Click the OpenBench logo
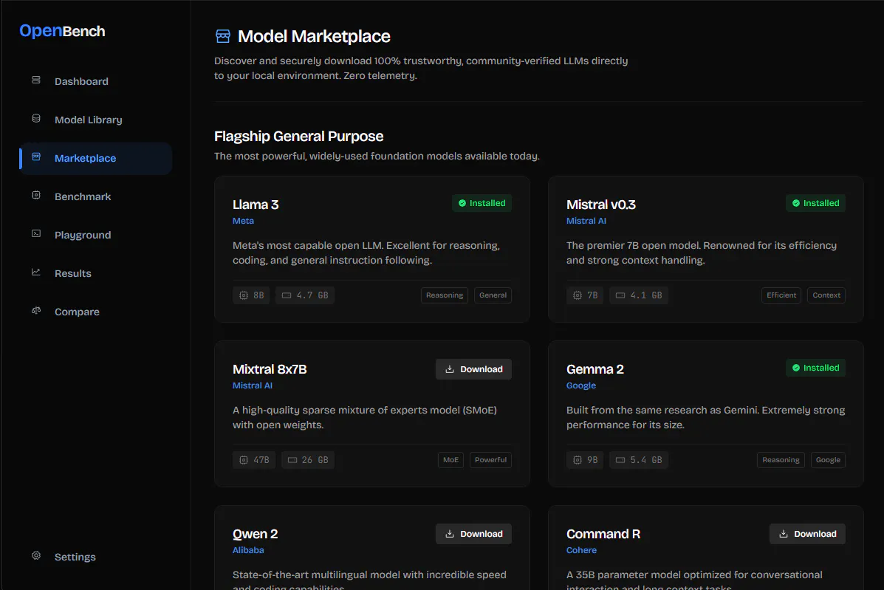Viewport: 884px width, 590px height. coord(62,31)
